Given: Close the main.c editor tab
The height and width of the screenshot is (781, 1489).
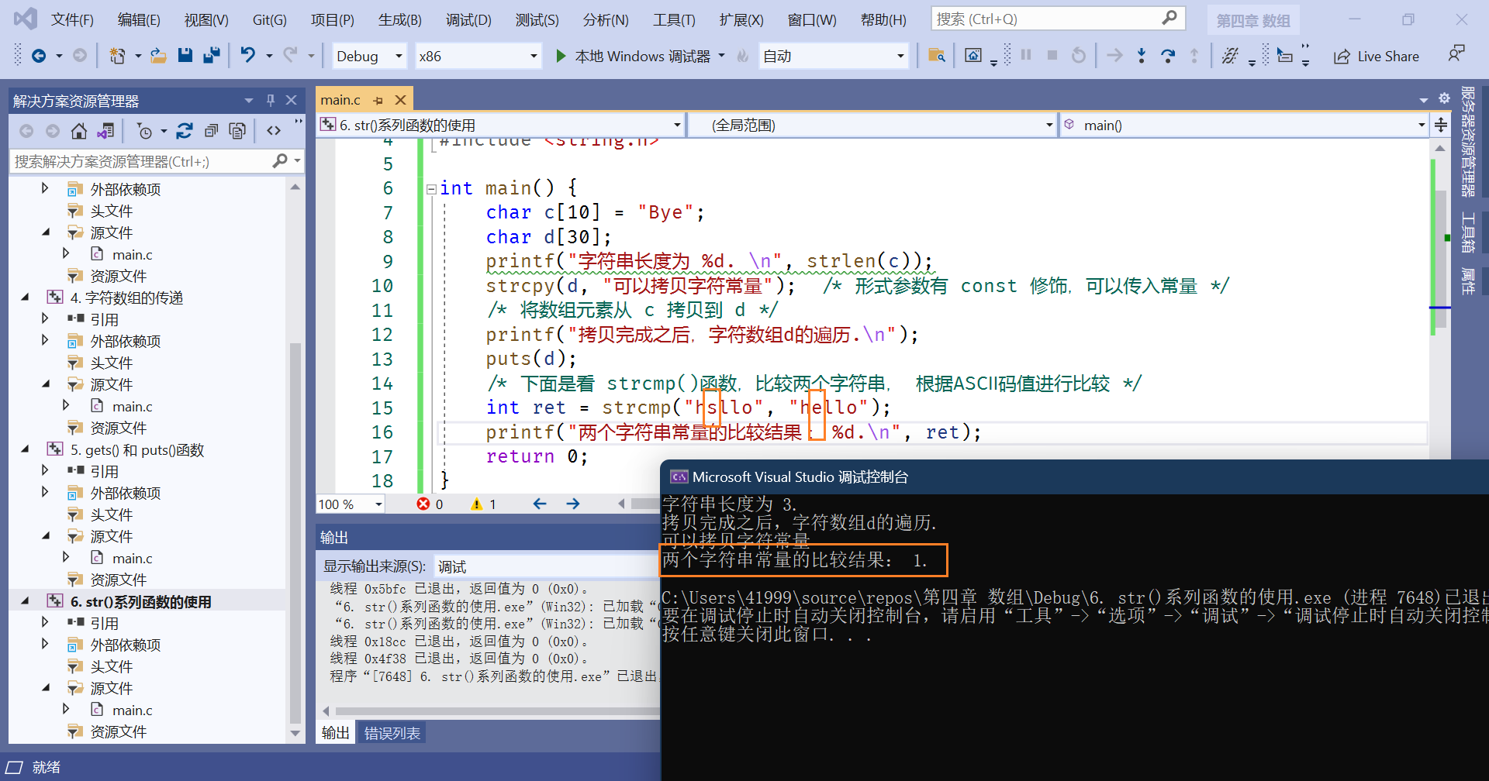Looking at the screenshot, I should 400,100.
